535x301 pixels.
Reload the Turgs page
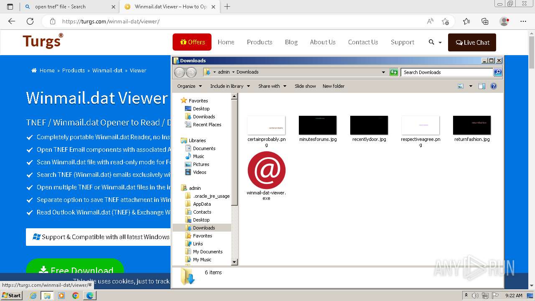(30, 21)
